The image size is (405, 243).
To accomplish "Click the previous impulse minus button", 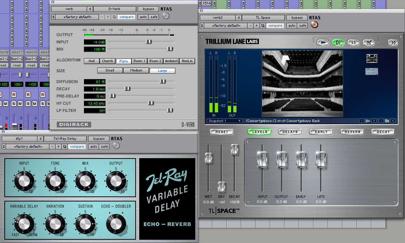I will pyautogui.click(x=362, y=121).
